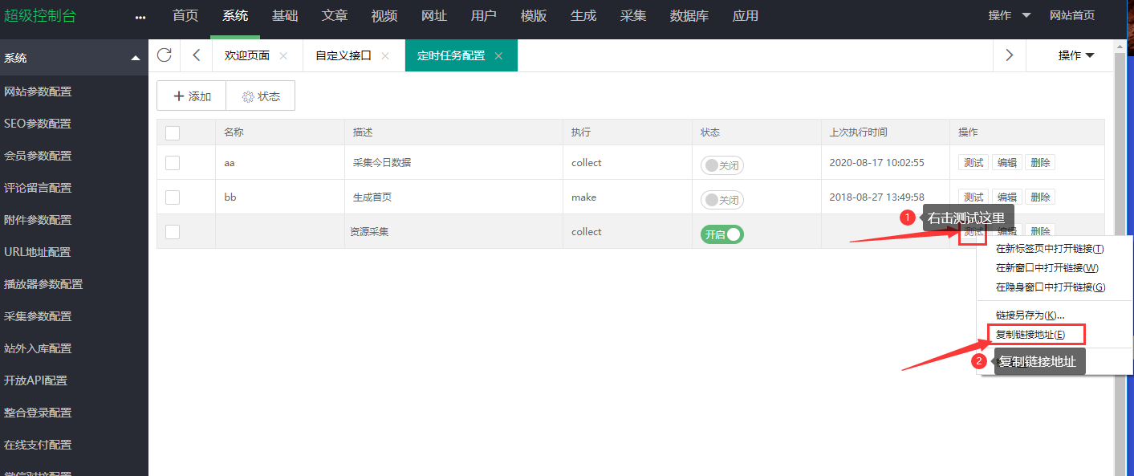The height and width of the screenshot is (476, 1134).
Task: Click the tab scroll left arrow
Action: pyautogui.click(x=197, y=55)
